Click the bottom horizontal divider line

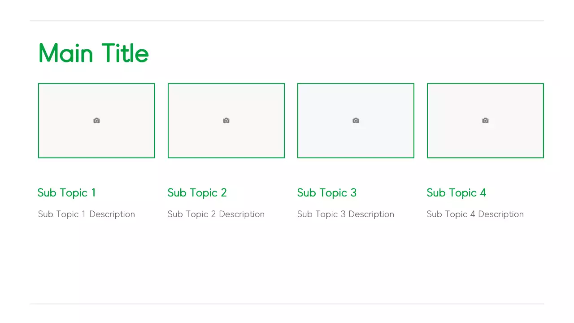click(287, 304)
